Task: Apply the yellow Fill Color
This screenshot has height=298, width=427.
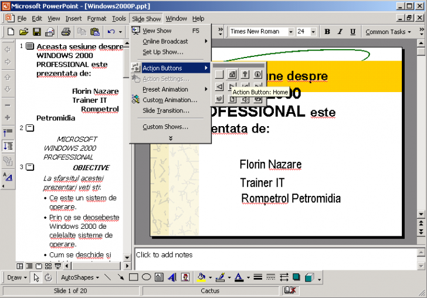Action: pyautogui.click(x=202, y=277)
